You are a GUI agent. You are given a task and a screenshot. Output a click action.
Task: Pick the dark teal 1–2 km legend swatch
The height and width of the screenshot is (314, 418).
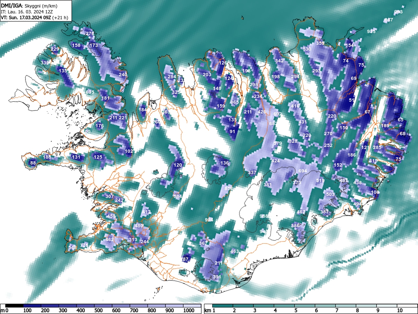(223, 306)
